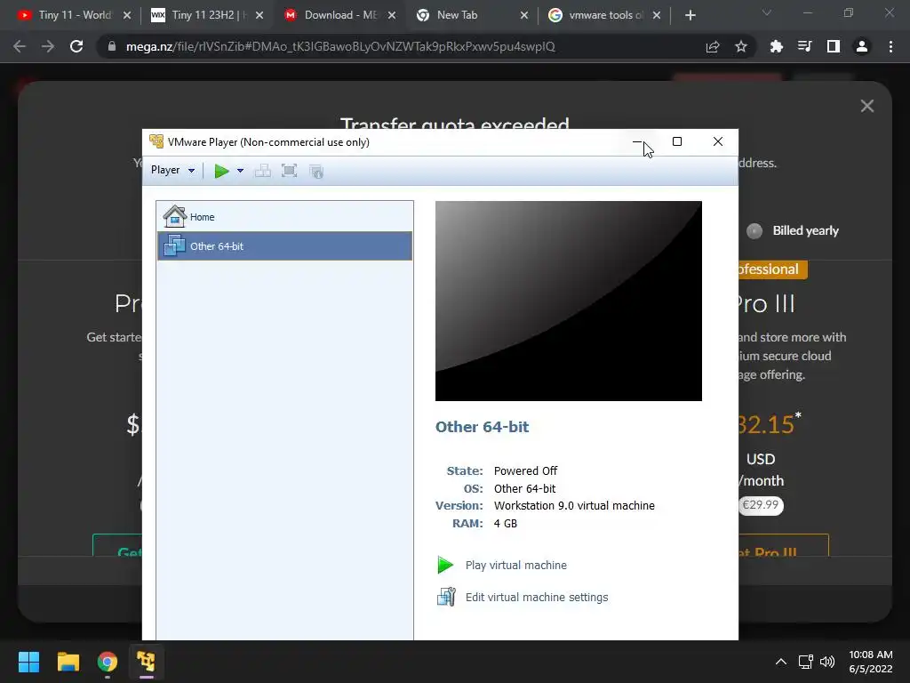The width and height of the screenshot is (910, 683).
Task: Open File Explorer from the taskbar
Action: tap(68, 662)
